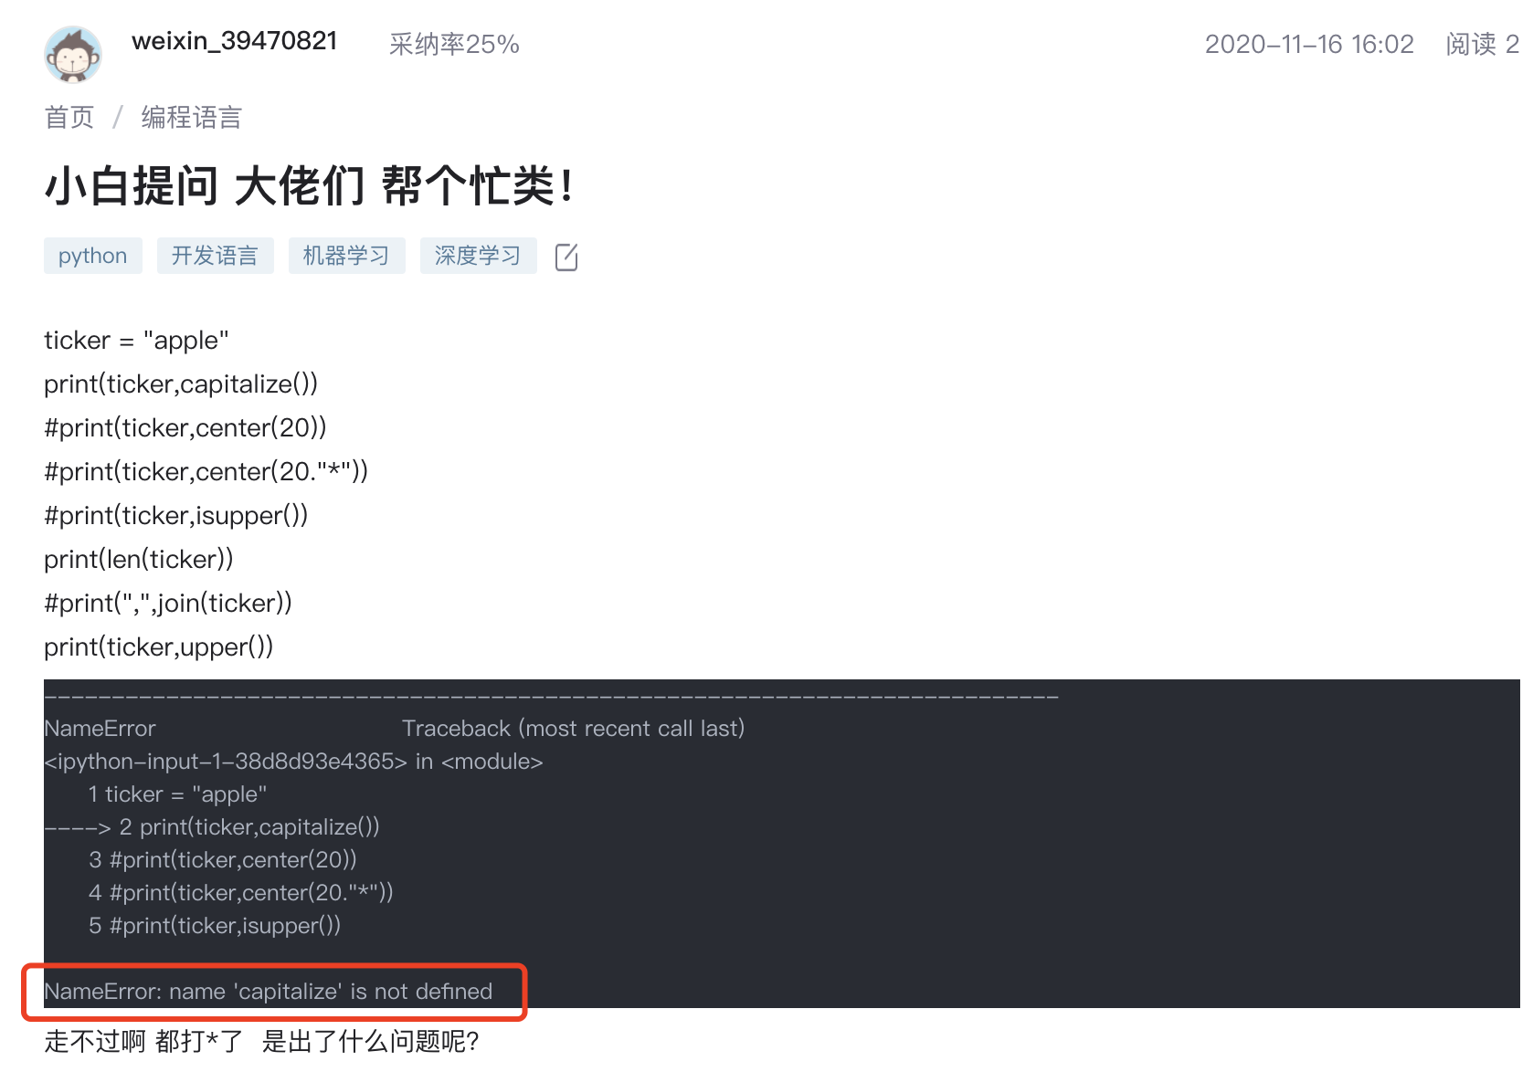Click the Traceback (most recent call last) text

[x=574, y=729]
